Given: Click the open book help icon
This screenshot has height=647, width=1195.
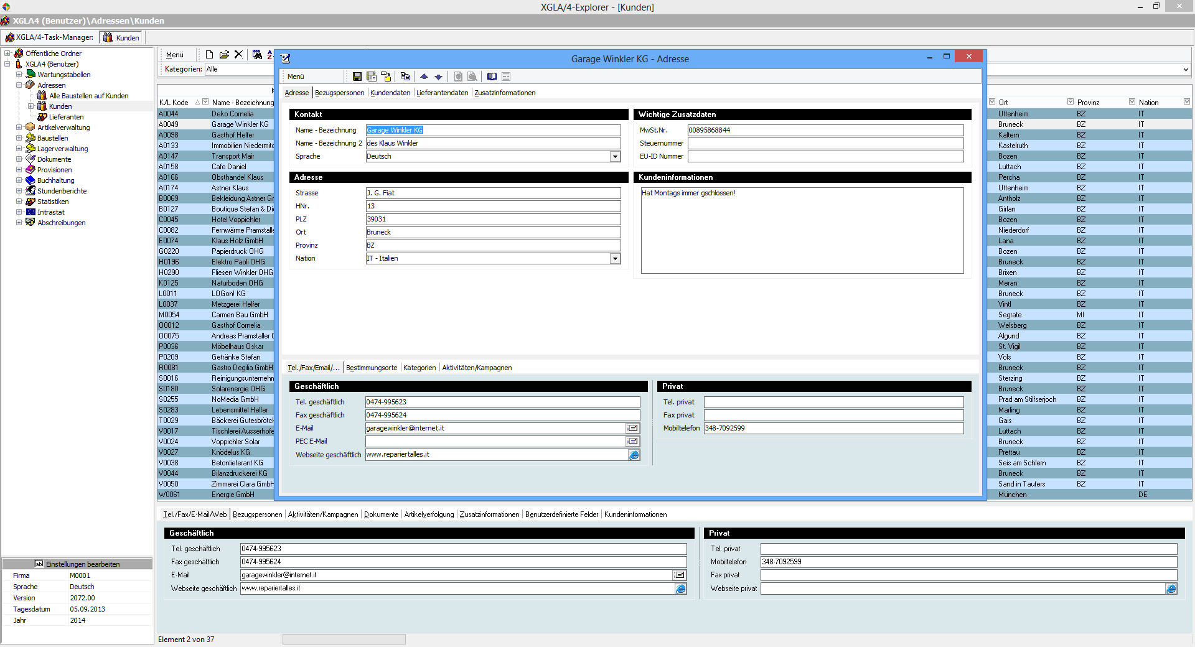Looking at the screenshot, I should (492, 77).
